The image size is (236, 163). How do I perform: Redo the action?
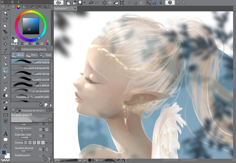pos(97,3)
